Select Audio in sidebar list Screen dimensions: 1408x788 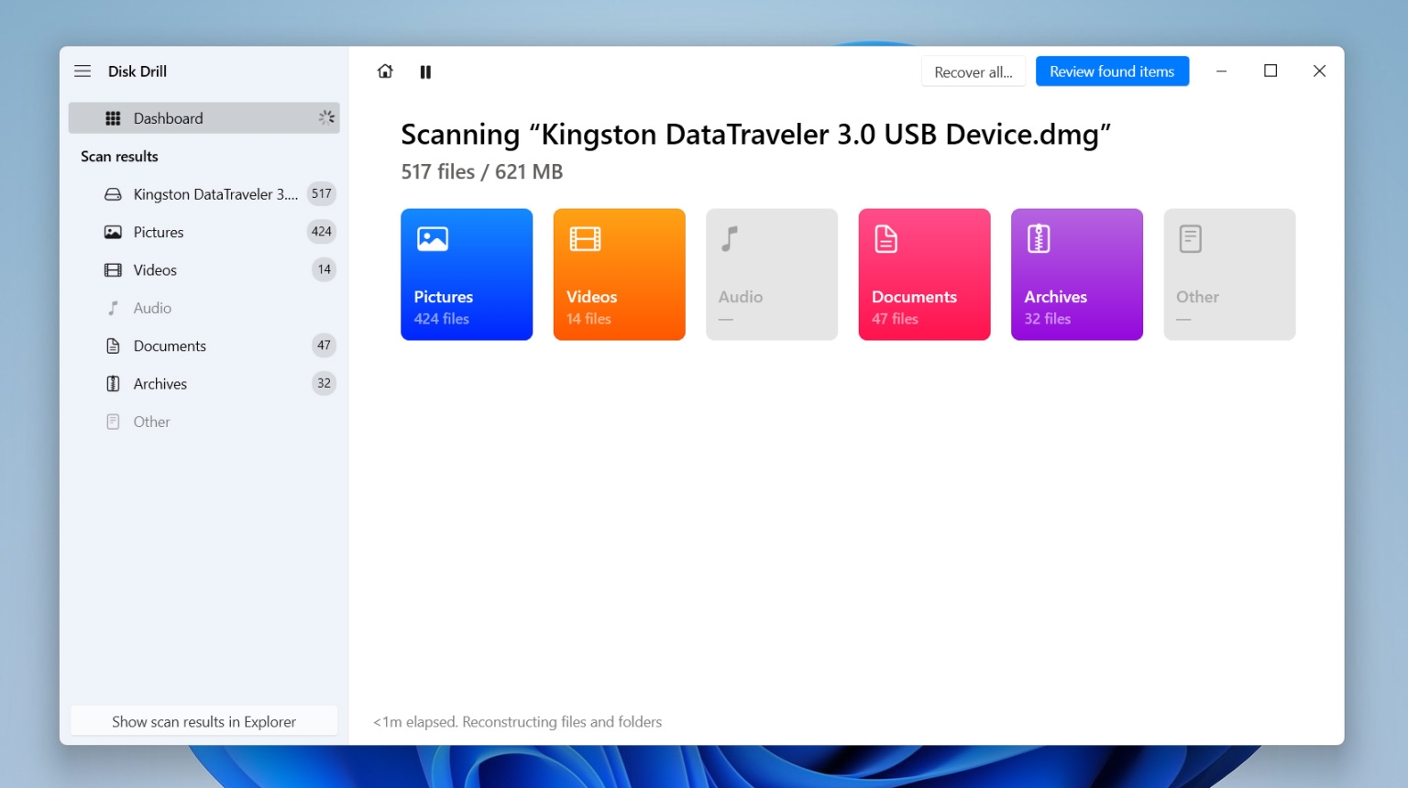[204, 308]
